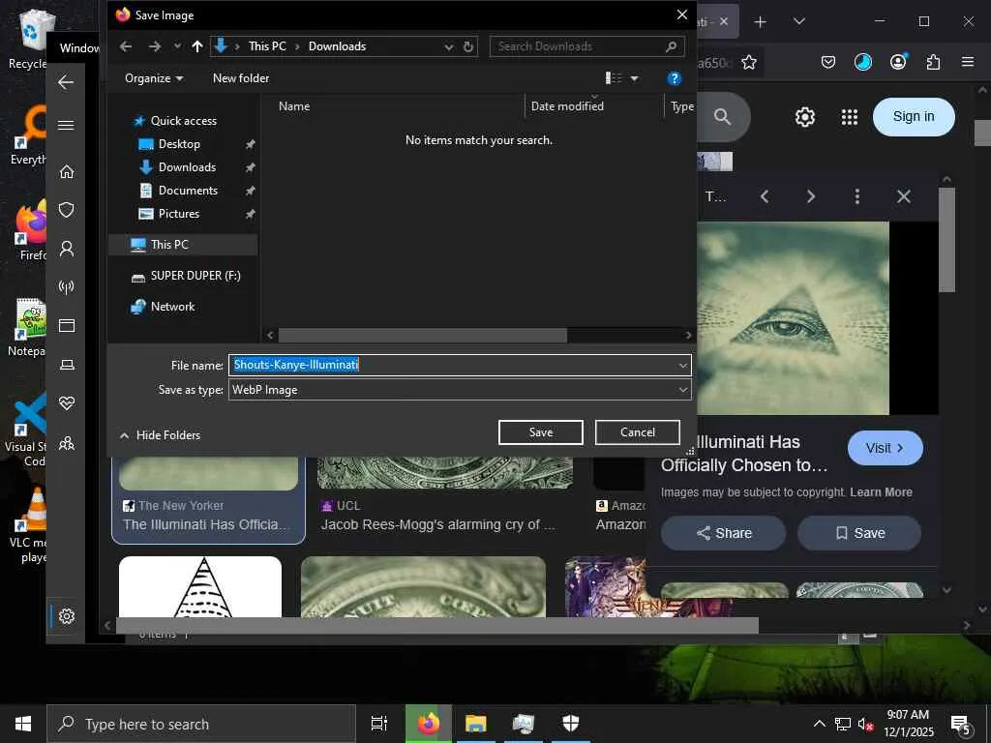Show next image in preview panel
Image resolution: width=991 pixels, height=743 pixels.
811,196
